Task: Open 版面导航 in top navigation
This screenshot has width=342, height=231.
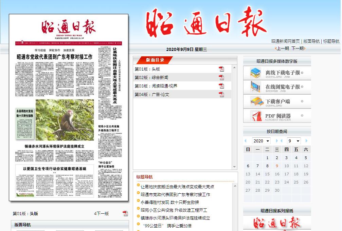Action: click(311, 41)
